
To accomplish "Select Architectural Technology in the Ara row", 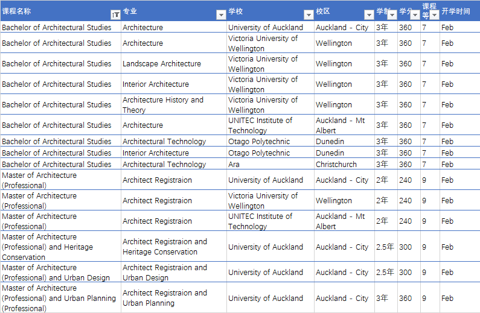I will click(164, 165).
